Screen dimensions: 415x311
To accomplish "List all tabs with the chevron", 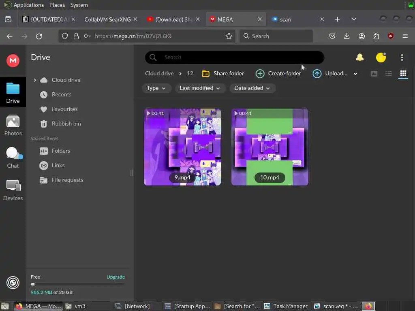I will (353, 19).
